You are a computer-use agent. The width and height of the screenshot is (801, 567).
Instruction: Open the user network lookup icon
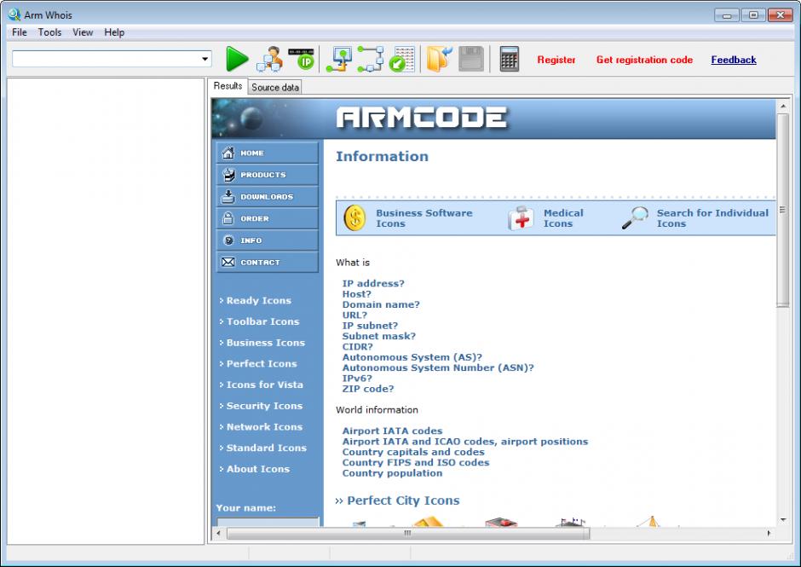(270, 59)
